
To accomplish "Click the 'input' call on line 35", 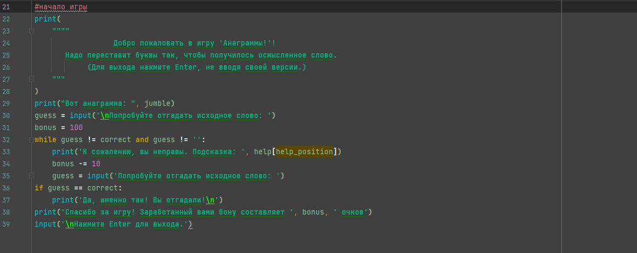I will pos(98,176).
